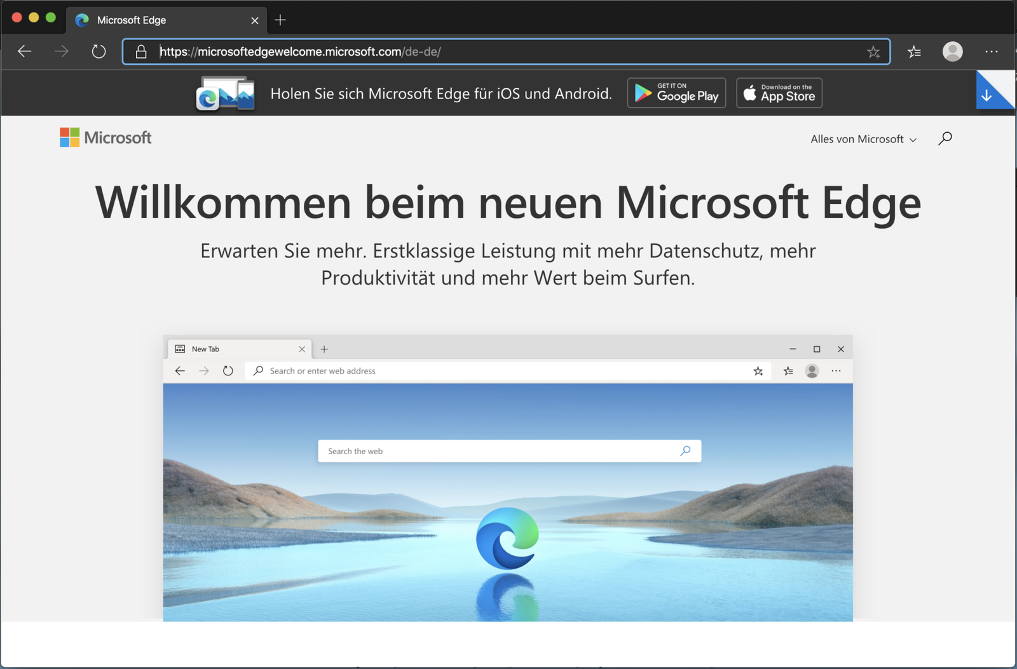Screen dimensions: 1017x669
Task: Click the Edge devices promo image
Action: pos(226,93)
